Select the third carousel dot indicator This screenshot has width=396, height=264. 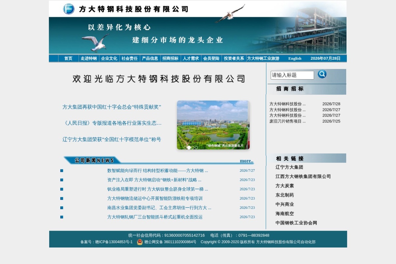[x=193, y=148]
